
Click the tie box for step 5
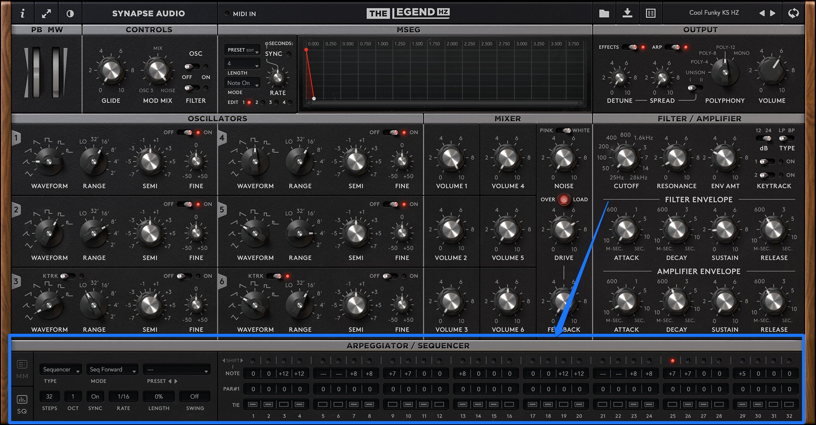pyautogui.click(x=323, y=404)
